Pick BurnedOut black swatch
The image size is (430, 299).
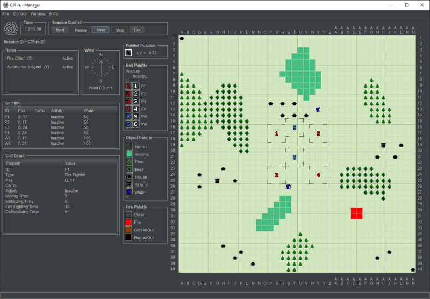(x=129, y=237)
